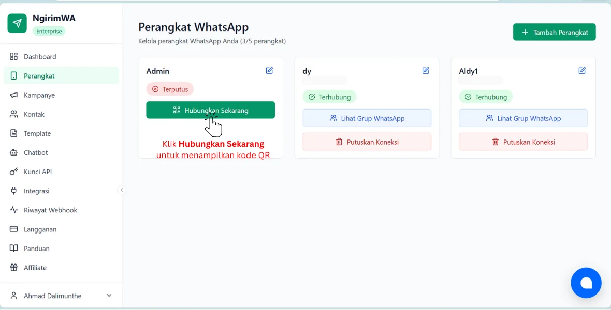Click the NgirimWA brand name
611x310 pixels.
(54, 18)
